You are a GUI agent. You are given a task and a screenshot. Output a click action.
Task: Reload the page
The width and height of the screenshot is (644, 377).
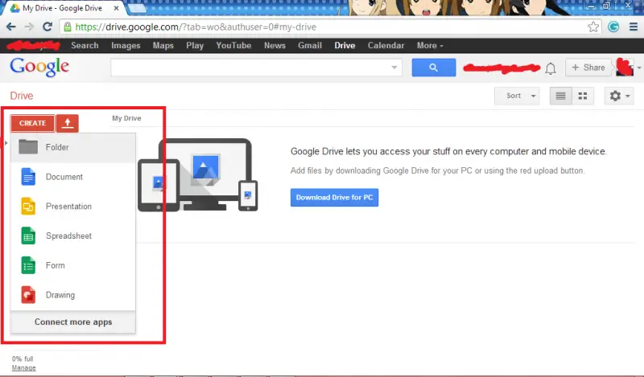coord(47,27)
